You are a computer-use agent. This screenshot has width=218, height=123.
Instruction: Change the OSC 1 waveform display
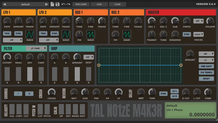pyautogui.click(x=91, y=34)
